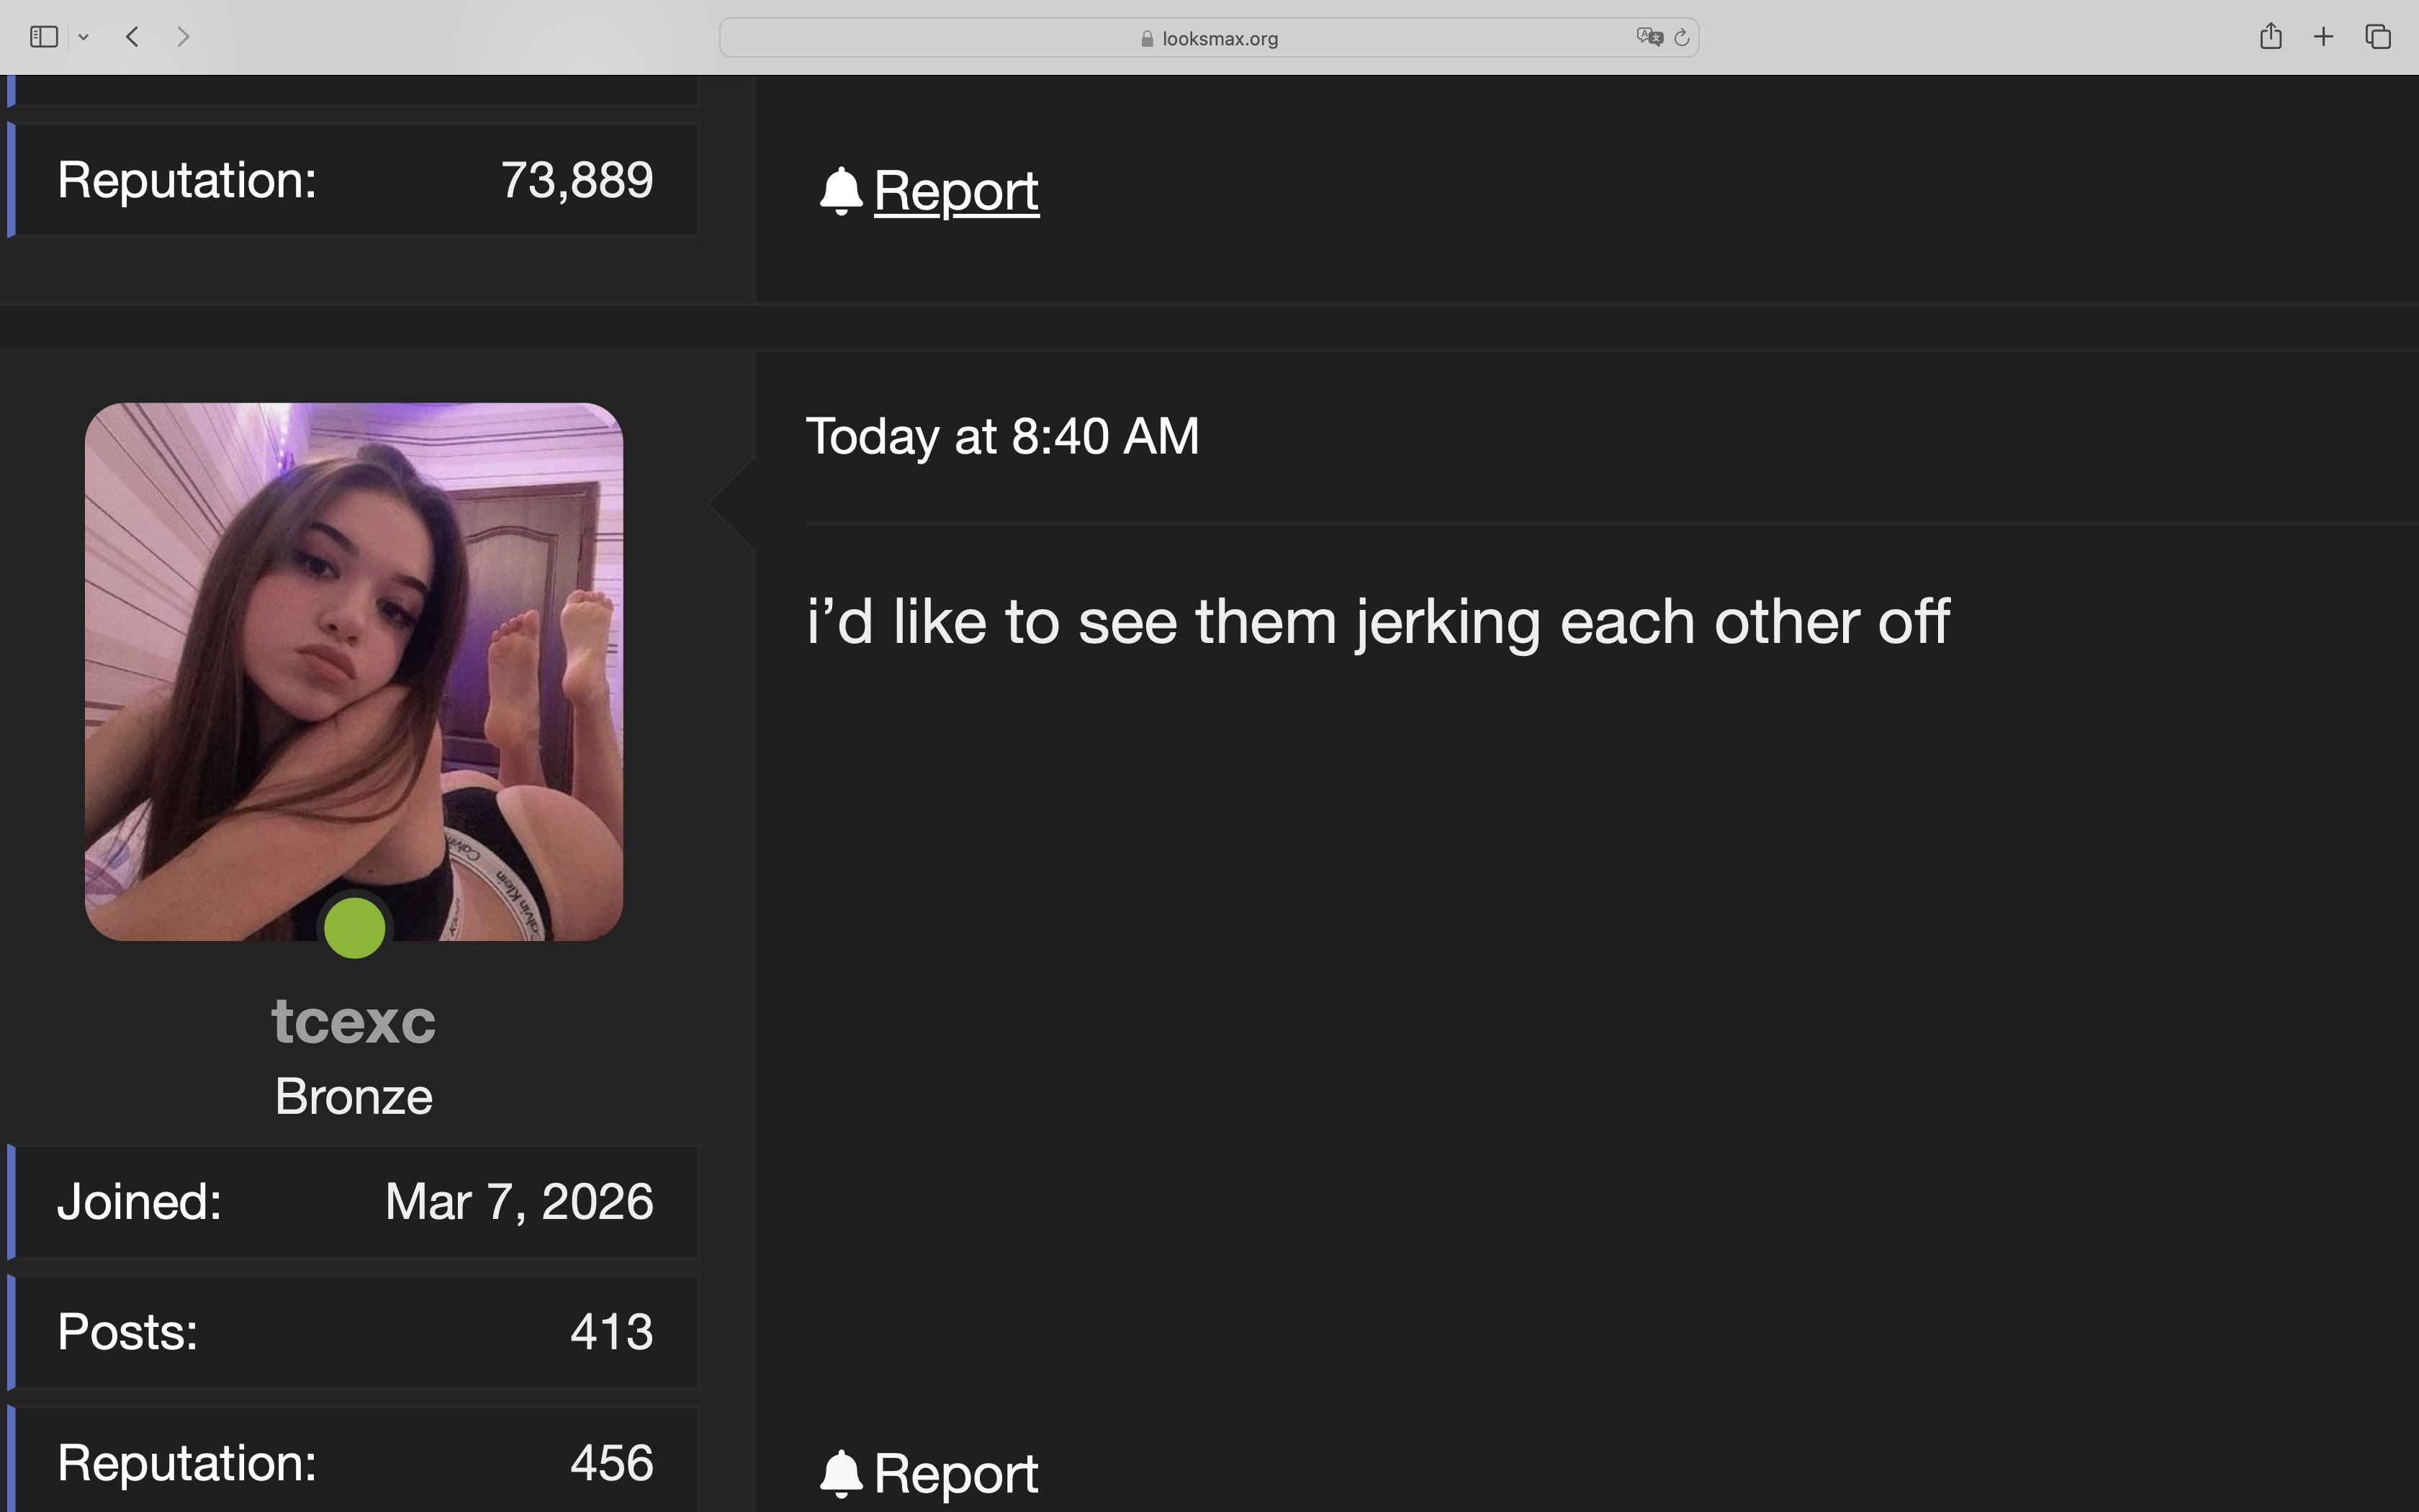Reload the current page
The height and width of the screenshot is (1512, 2419).
(x=1681, y=38)
